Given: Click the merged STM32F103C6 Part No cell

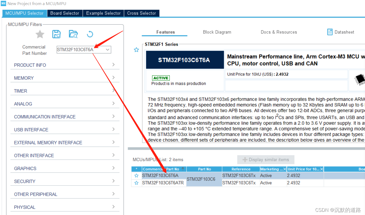Looking at the screenshot, I should (204, 179).
